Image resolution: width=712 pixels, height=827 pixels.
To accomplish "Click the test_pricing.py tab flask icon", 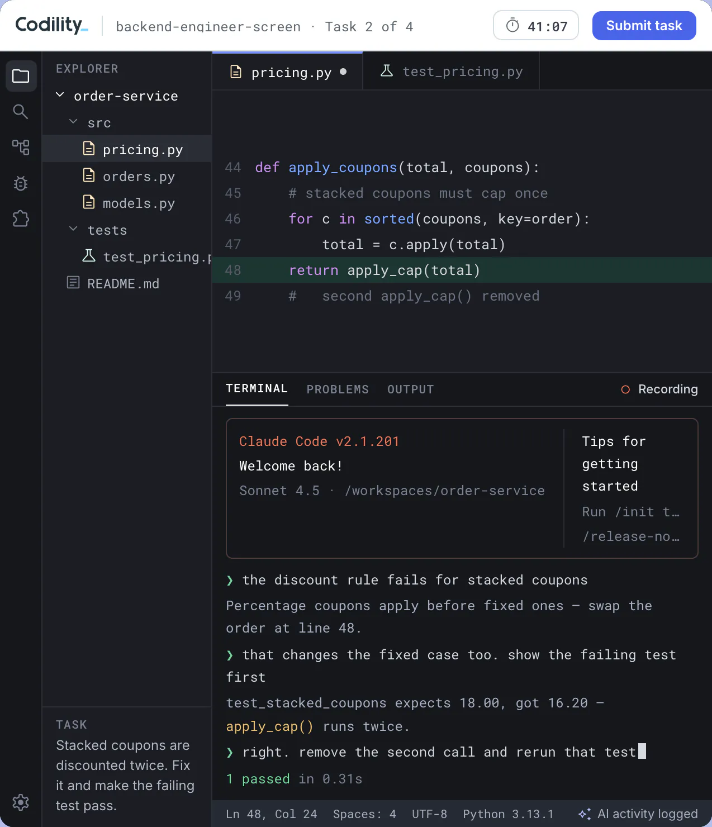I will [386, 71].
